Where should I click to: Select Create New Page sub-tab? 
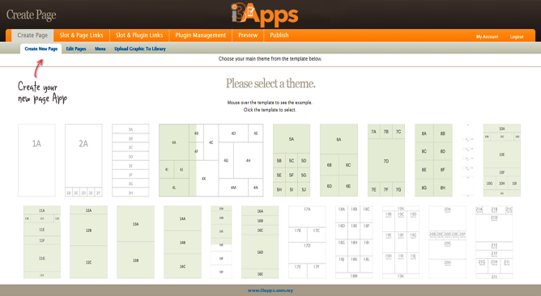click(41, 49)
